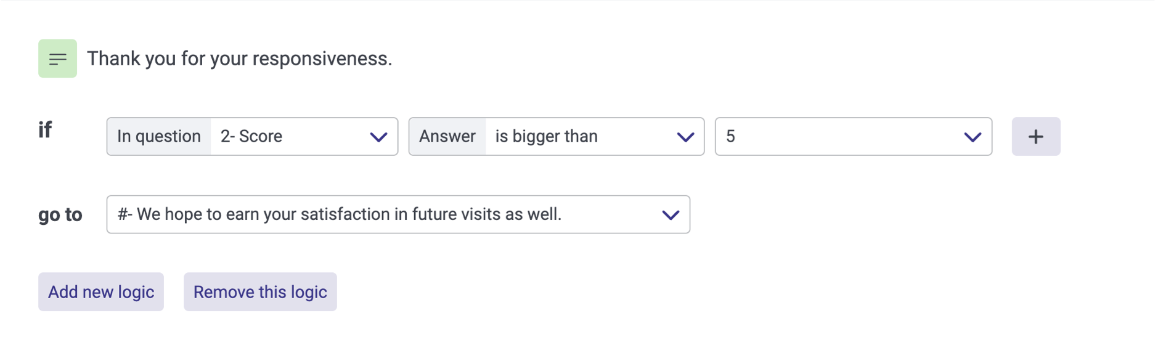Click the go to label
Image resolution: width=1155 pixels, height=345 pixels.
coord(60,215)
